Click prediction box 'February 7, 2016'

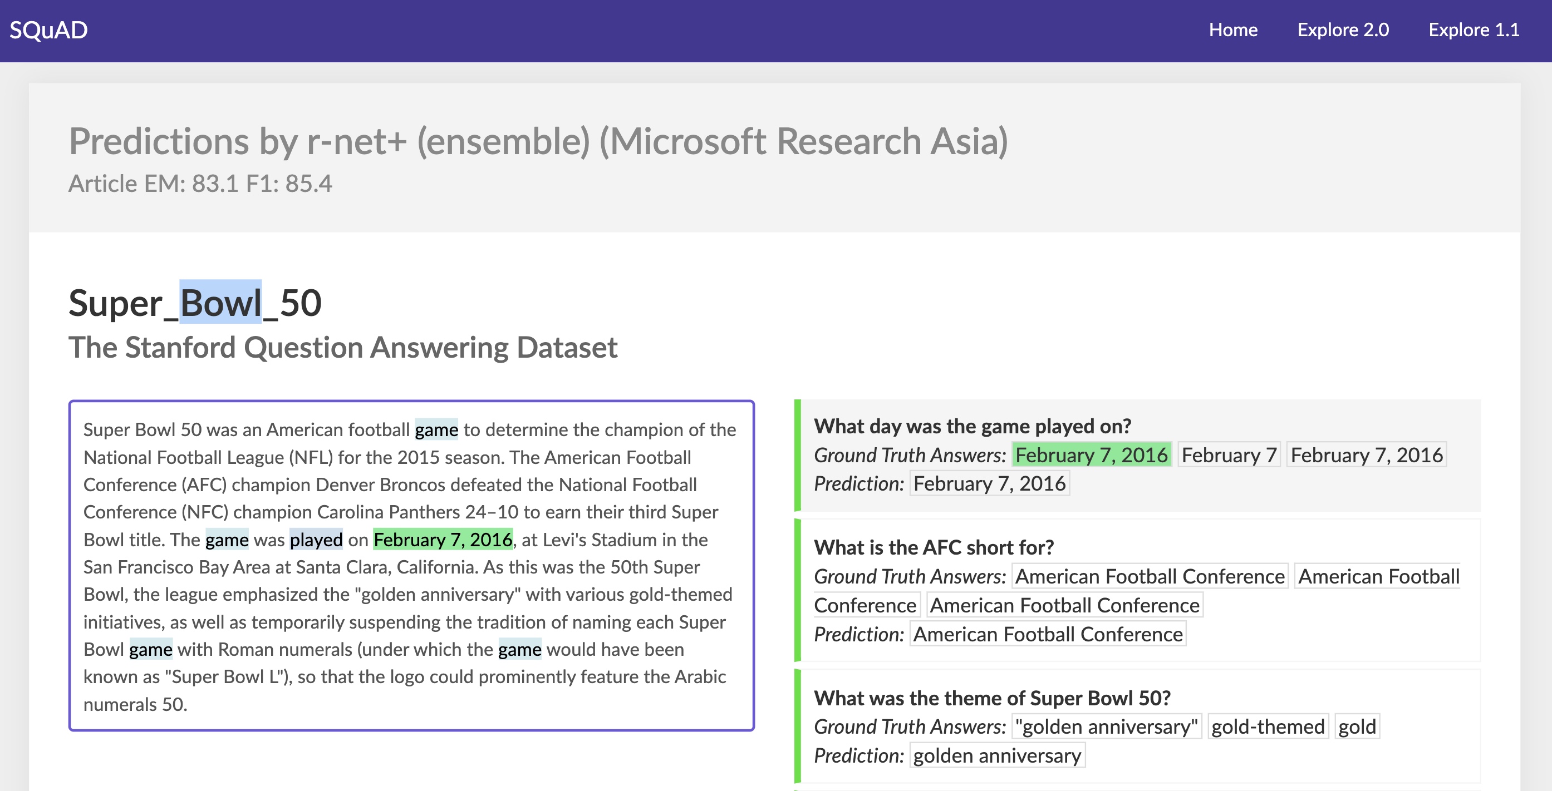click(989, 483)
